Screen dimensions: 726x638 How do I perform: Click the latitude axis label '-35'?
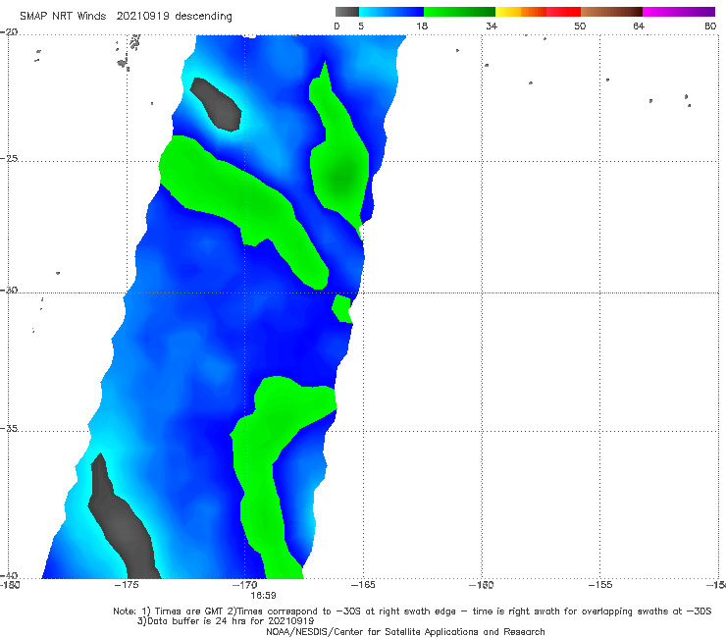coord(9,428)
